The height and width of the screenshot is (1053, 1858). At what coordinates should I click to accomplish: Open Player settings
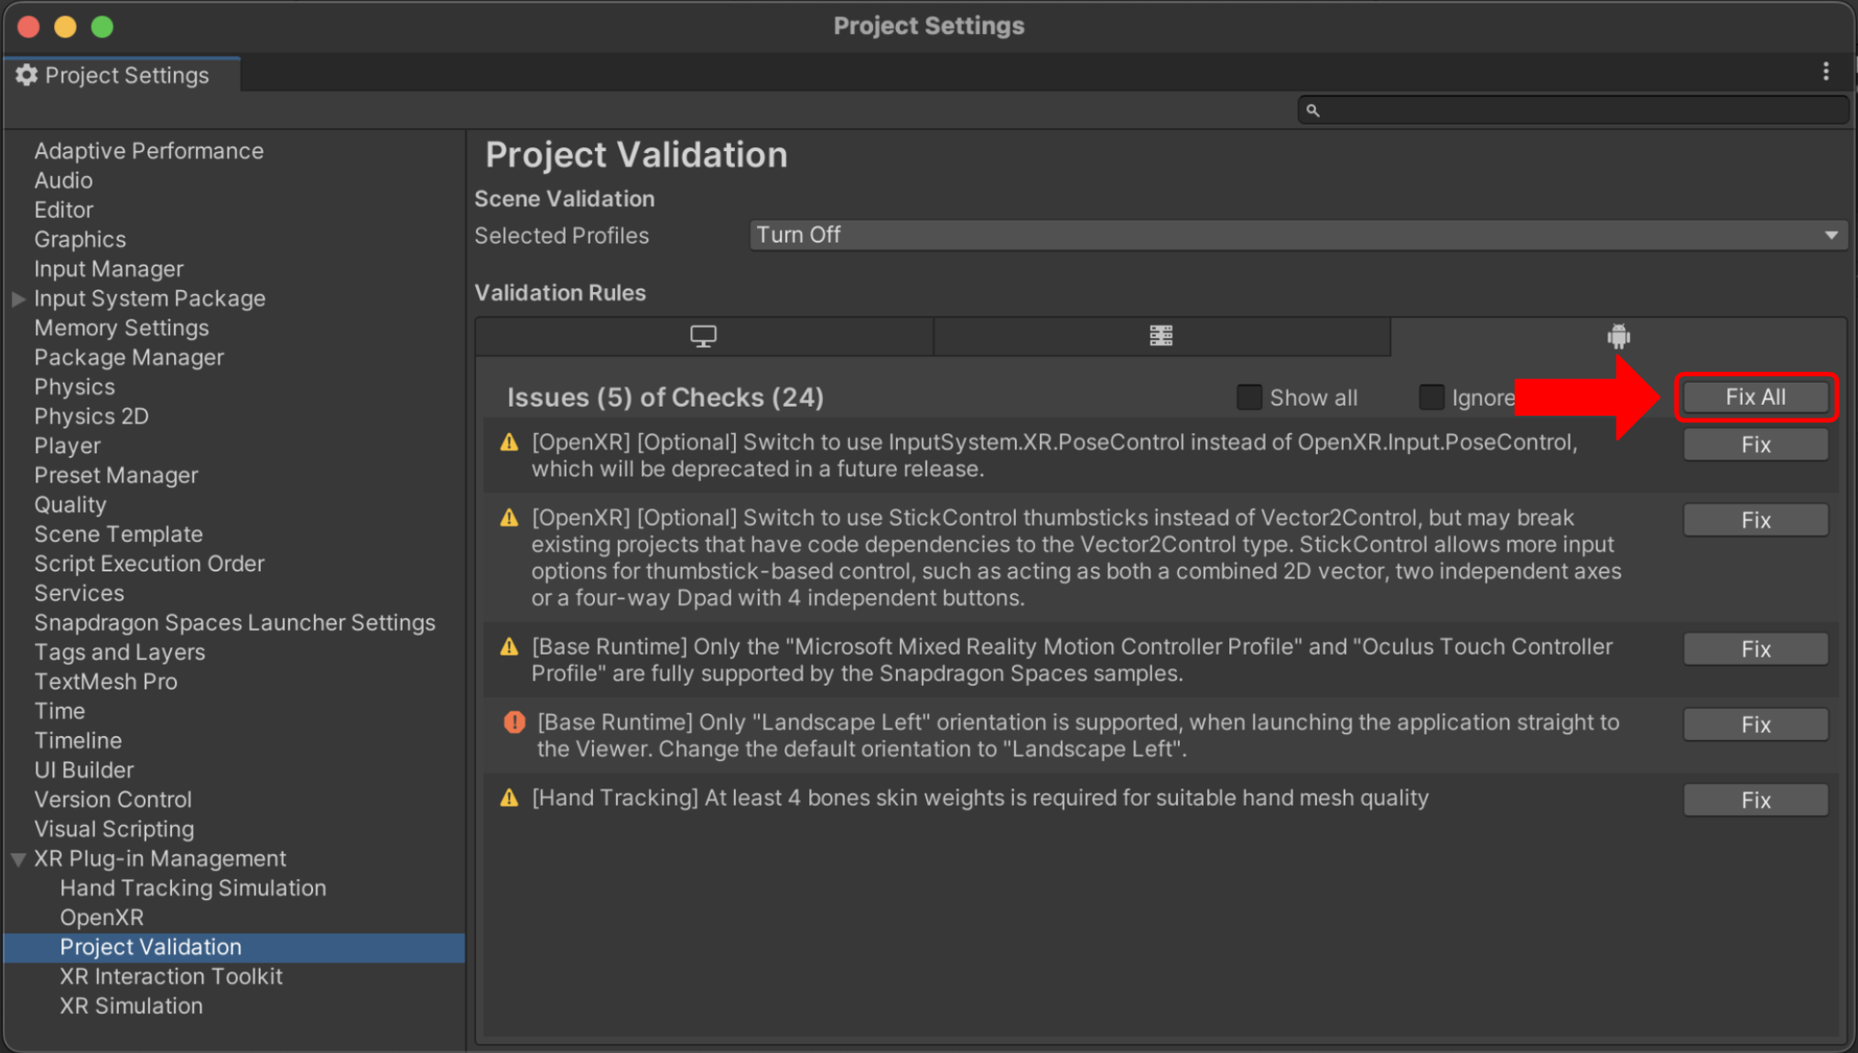click(68, 446)
